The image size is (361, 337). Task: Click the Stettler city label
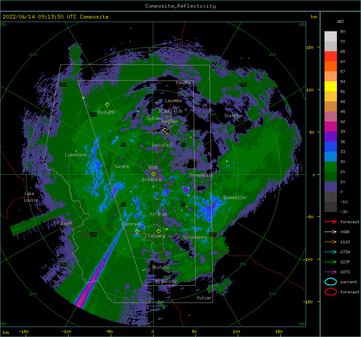point(234,116)
